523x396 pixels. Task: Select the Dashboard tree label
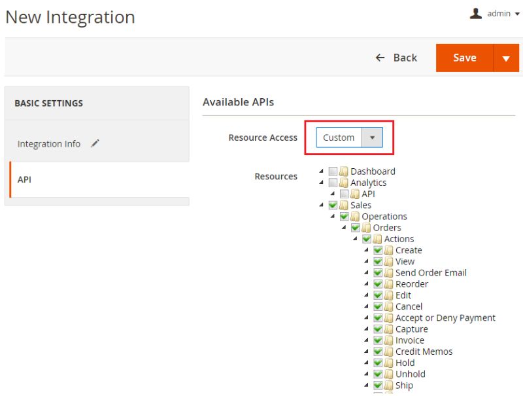(x=373, y=171)
